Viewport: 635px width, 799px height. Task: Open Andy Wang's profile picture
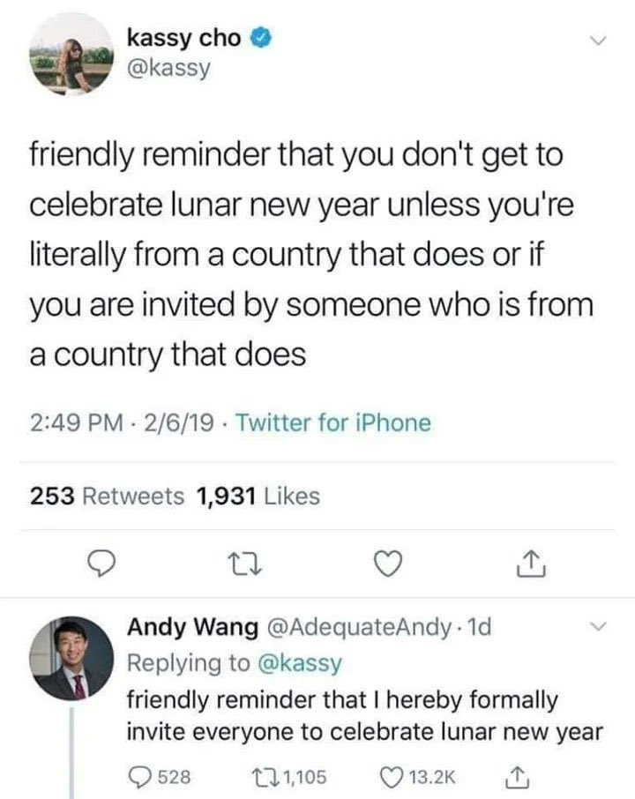pos(71,658)
